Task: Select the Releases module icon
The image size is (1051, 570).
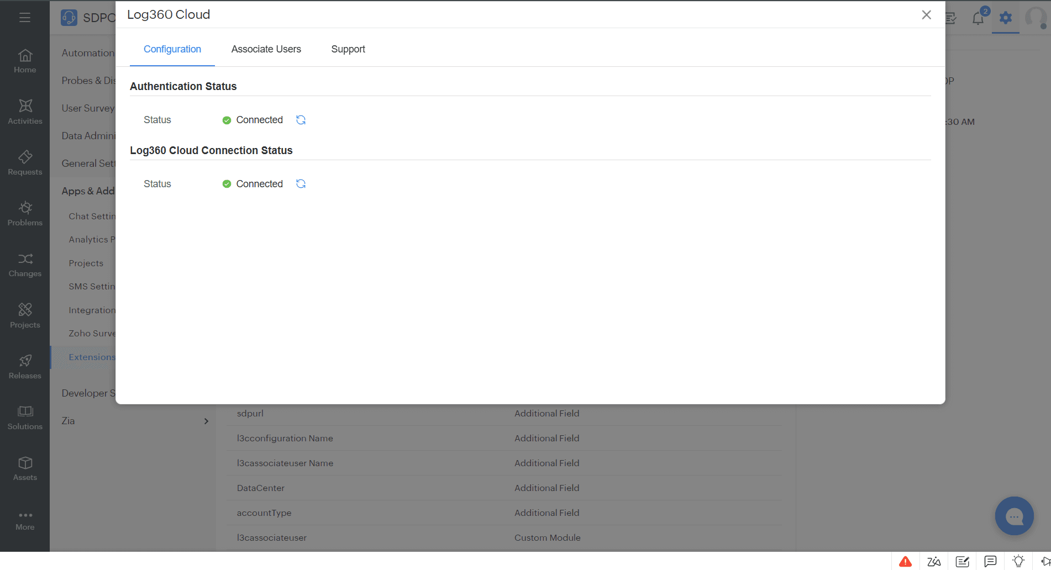Action: [x=25, y=366]
